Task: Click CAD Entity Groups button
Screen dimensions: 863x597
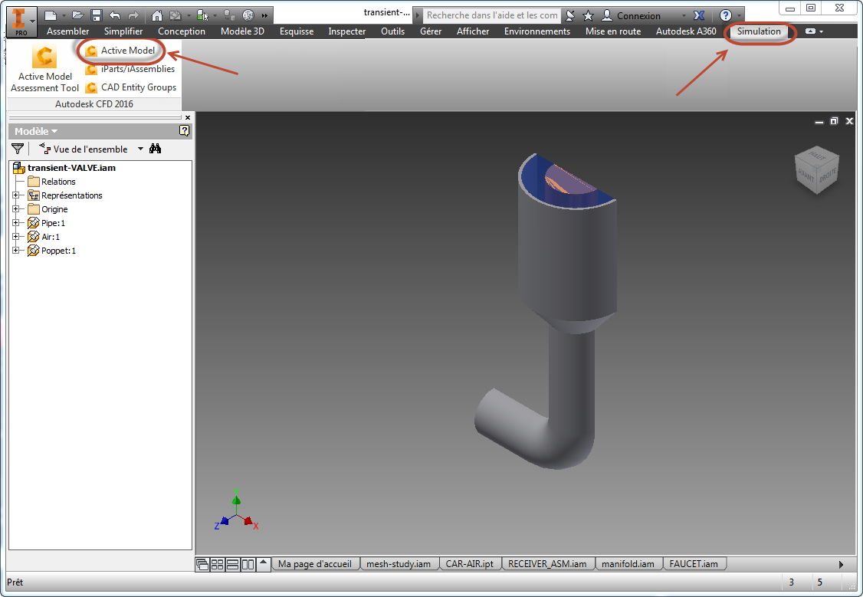Action: click(131, 87)
